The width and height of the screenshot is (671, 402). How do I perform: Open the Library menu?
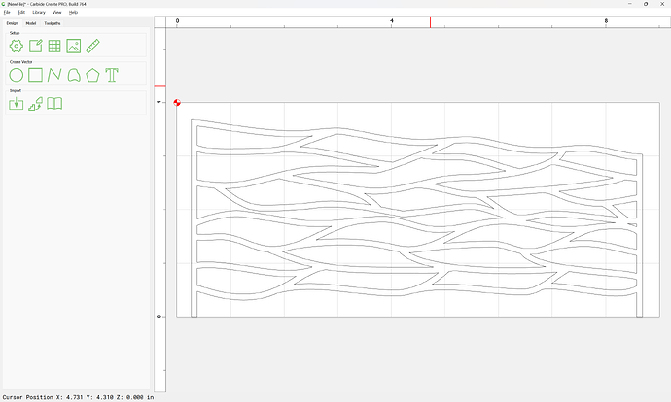click(x=39, y=12)
